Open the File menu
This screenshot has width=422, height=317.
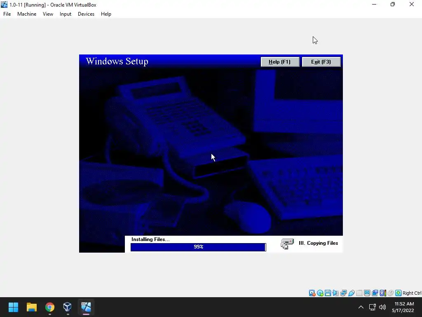7,14
